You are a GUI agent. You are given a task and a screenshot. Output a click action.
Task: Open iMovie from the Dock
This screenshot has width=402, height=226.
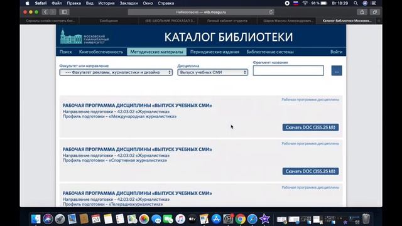[x=264, y=219]
